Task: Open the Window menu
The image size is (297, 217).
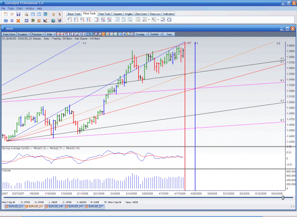Action: click(x=30, y=9)
